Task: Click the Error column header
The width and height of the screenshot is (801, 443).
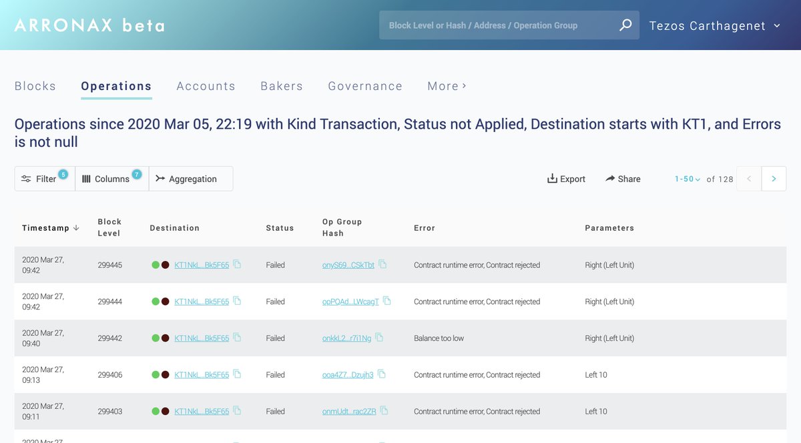Action: pos(425,228)
